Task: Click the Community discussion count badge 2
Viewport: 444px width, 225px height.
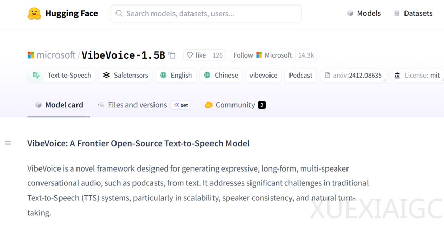Action: 262,105
